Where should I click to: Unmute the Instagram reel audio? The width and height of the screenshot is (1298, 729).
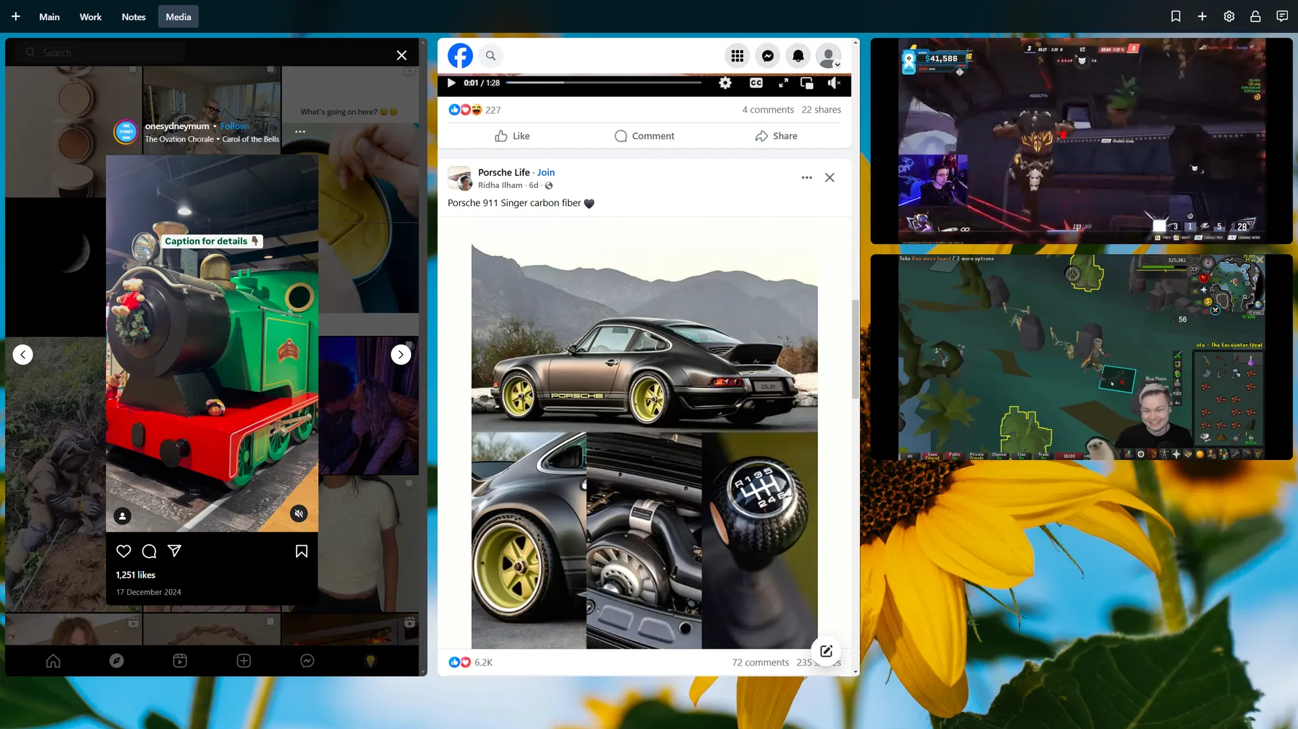click(299, 513)
